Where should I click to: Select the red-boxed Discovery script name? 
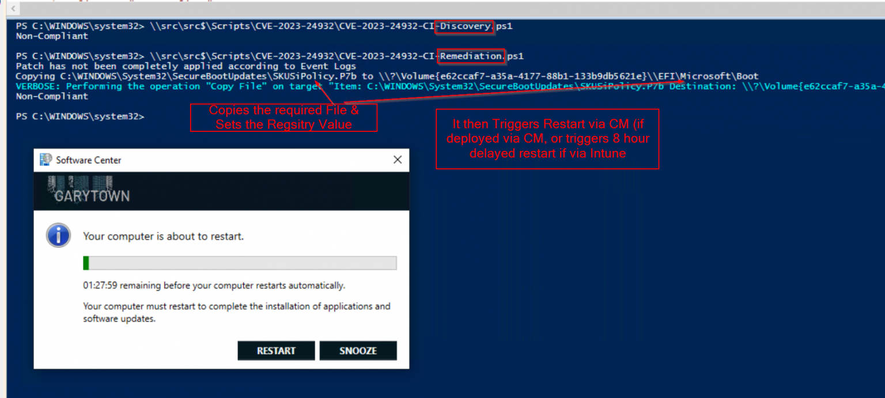pyautogui.click(x=464, y=26)
